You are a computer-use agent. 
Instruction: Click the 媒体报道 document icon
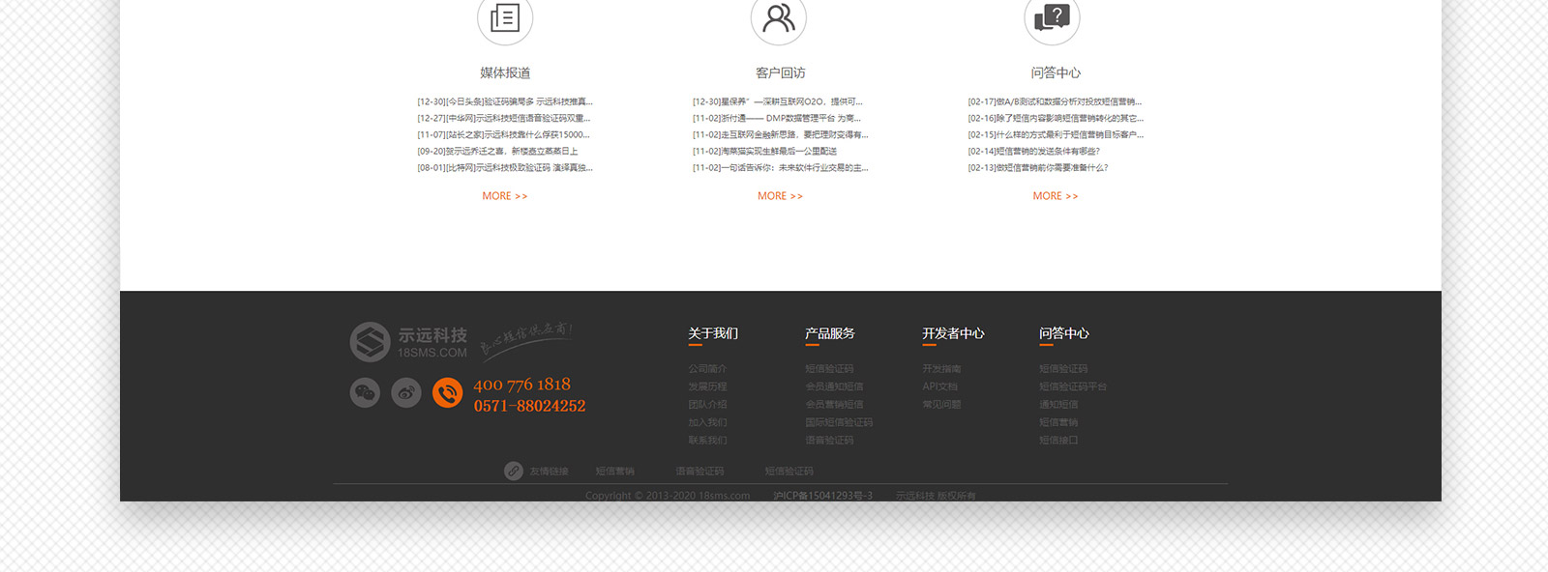[x=505, y=18]
